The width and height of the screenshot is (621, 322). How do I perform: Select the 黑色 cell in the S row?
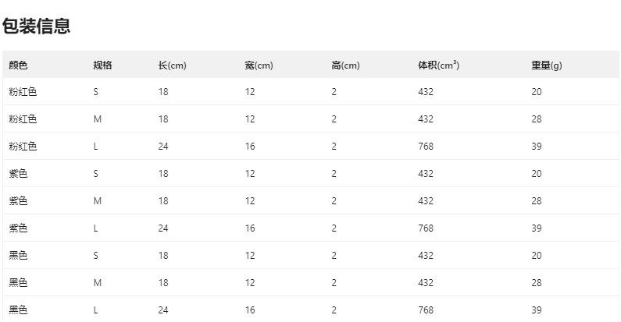[x=18, y=255]
